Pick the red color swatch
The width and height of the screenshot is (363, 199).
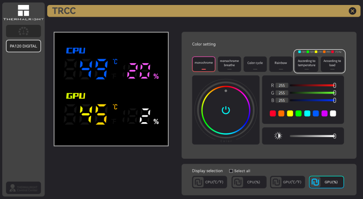[273, 114]
